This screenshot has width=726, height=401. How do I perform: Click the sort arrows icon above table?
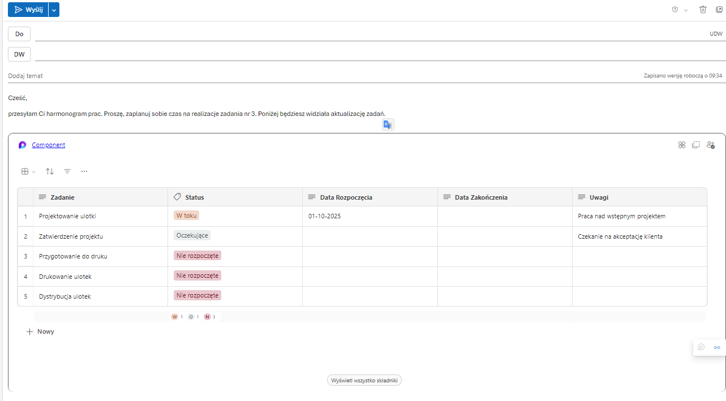tap(50, 171)
